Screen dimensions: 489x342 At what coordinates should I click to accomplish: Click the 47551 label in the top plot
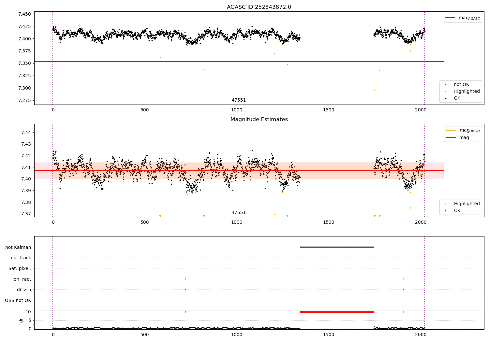(x=239, y=100)
